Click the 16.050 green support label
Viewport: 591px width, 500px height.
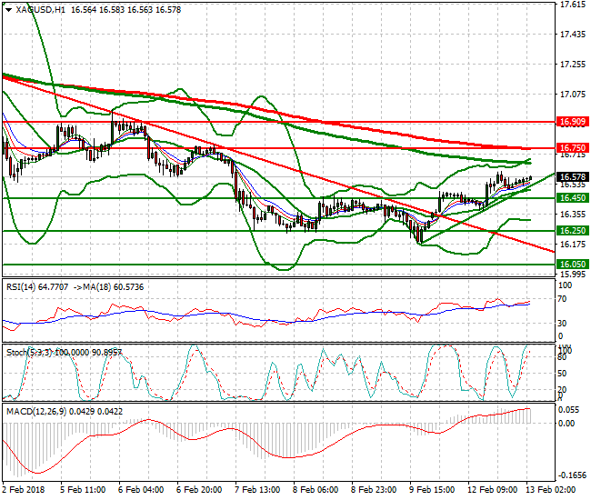(573, 265)
